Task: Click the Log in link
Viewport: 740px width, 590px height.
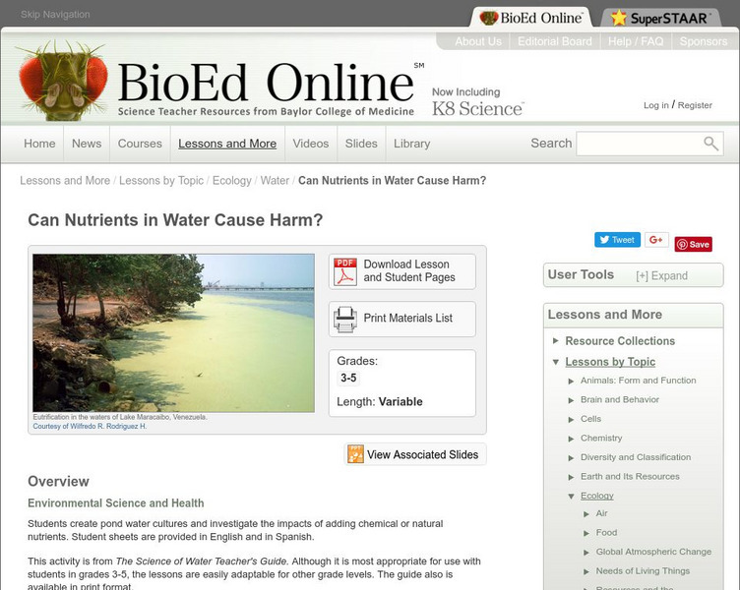Action: [x=656, y=105]
